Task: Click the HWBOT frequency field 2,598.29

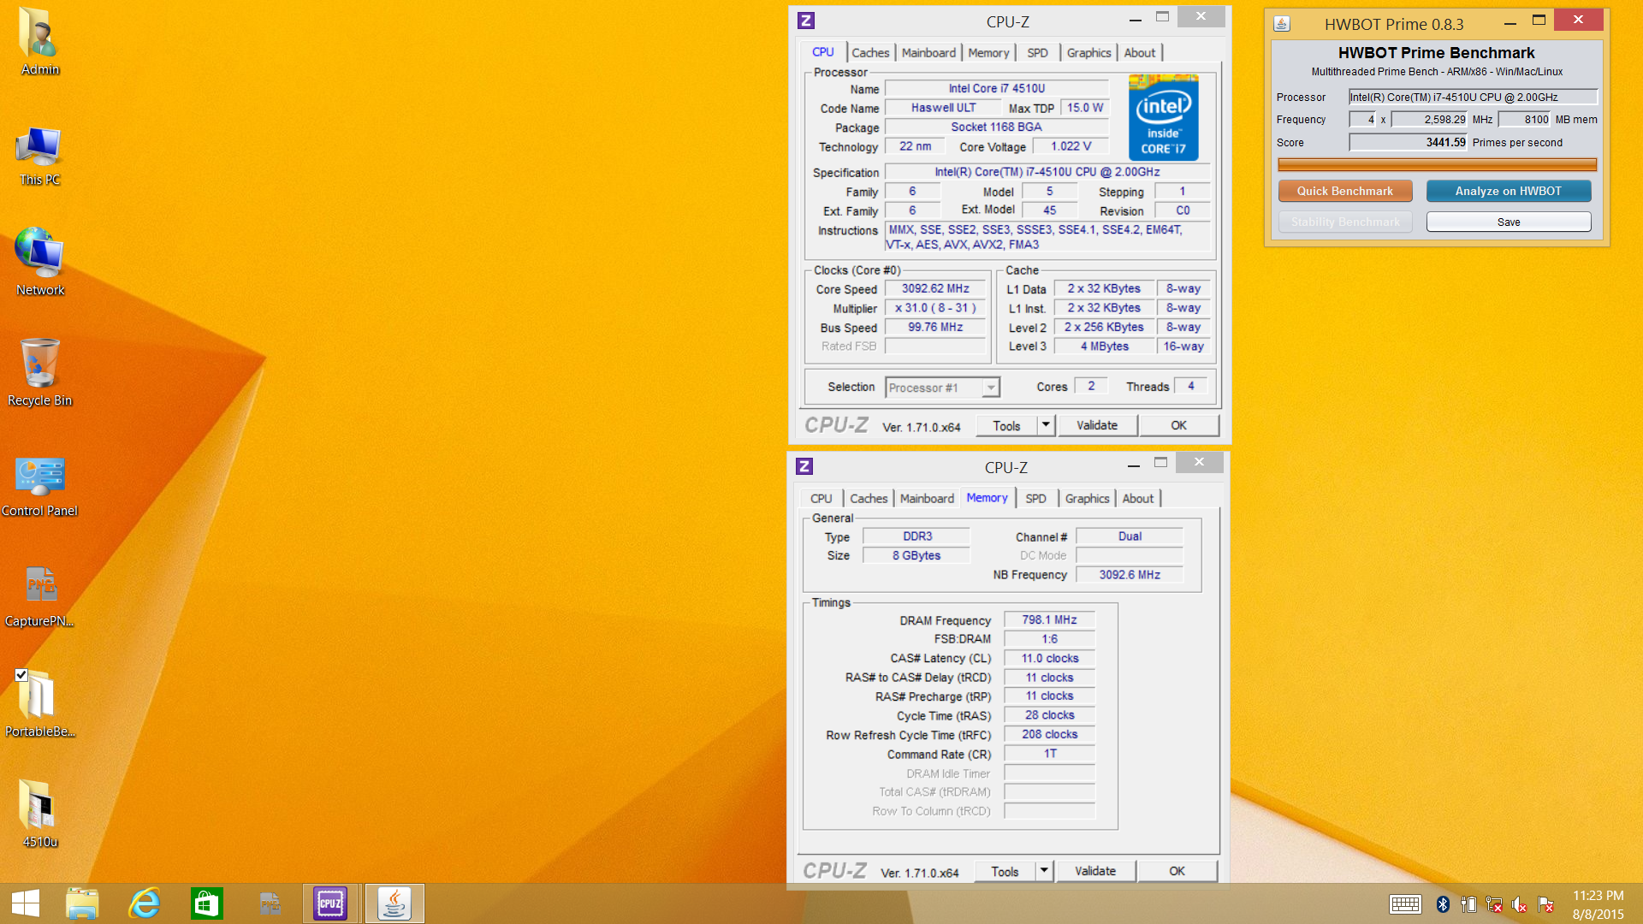Action: tap(1429, 119)
